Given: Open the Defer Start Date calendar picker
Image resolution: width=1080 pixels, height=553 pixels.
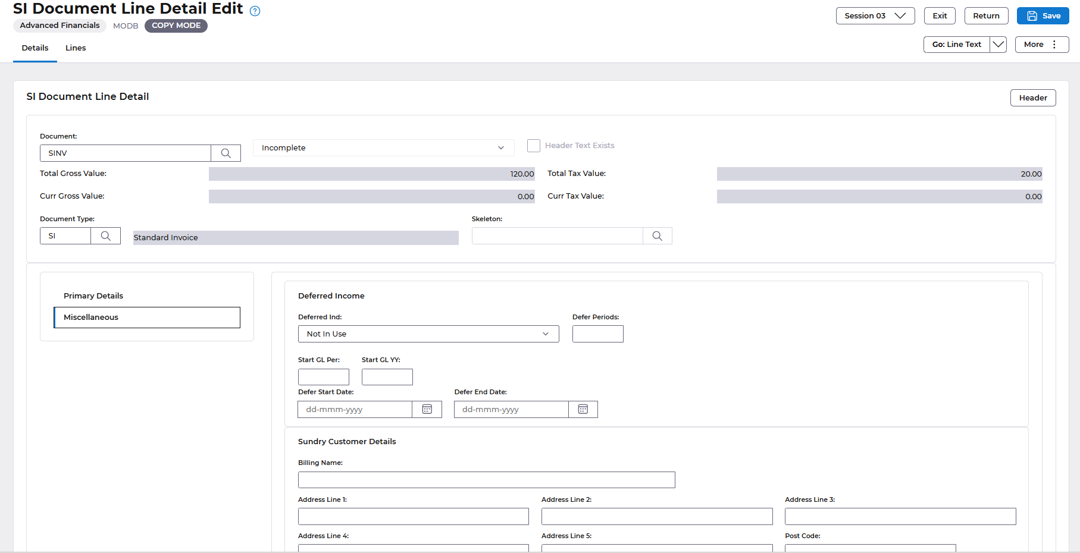Looking at the screenshot, I should (427, 409).
